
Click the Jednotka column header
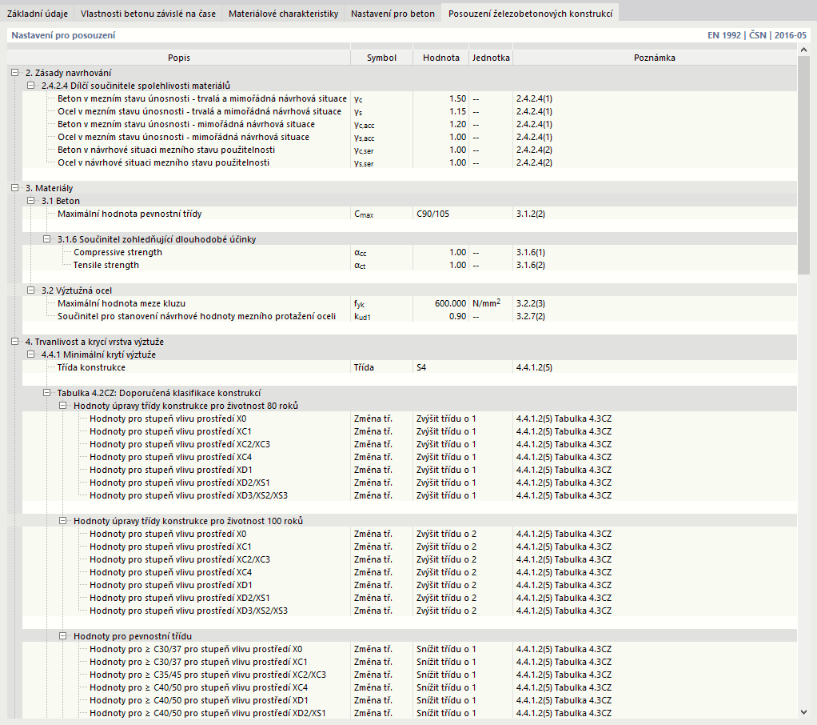[x=491, y=58]
